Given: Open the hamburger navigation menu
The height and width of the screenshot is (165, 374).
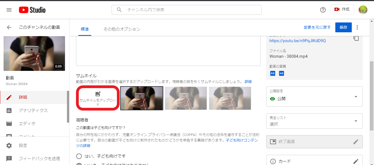Looking at the screenshot, I should coord(9,10).
